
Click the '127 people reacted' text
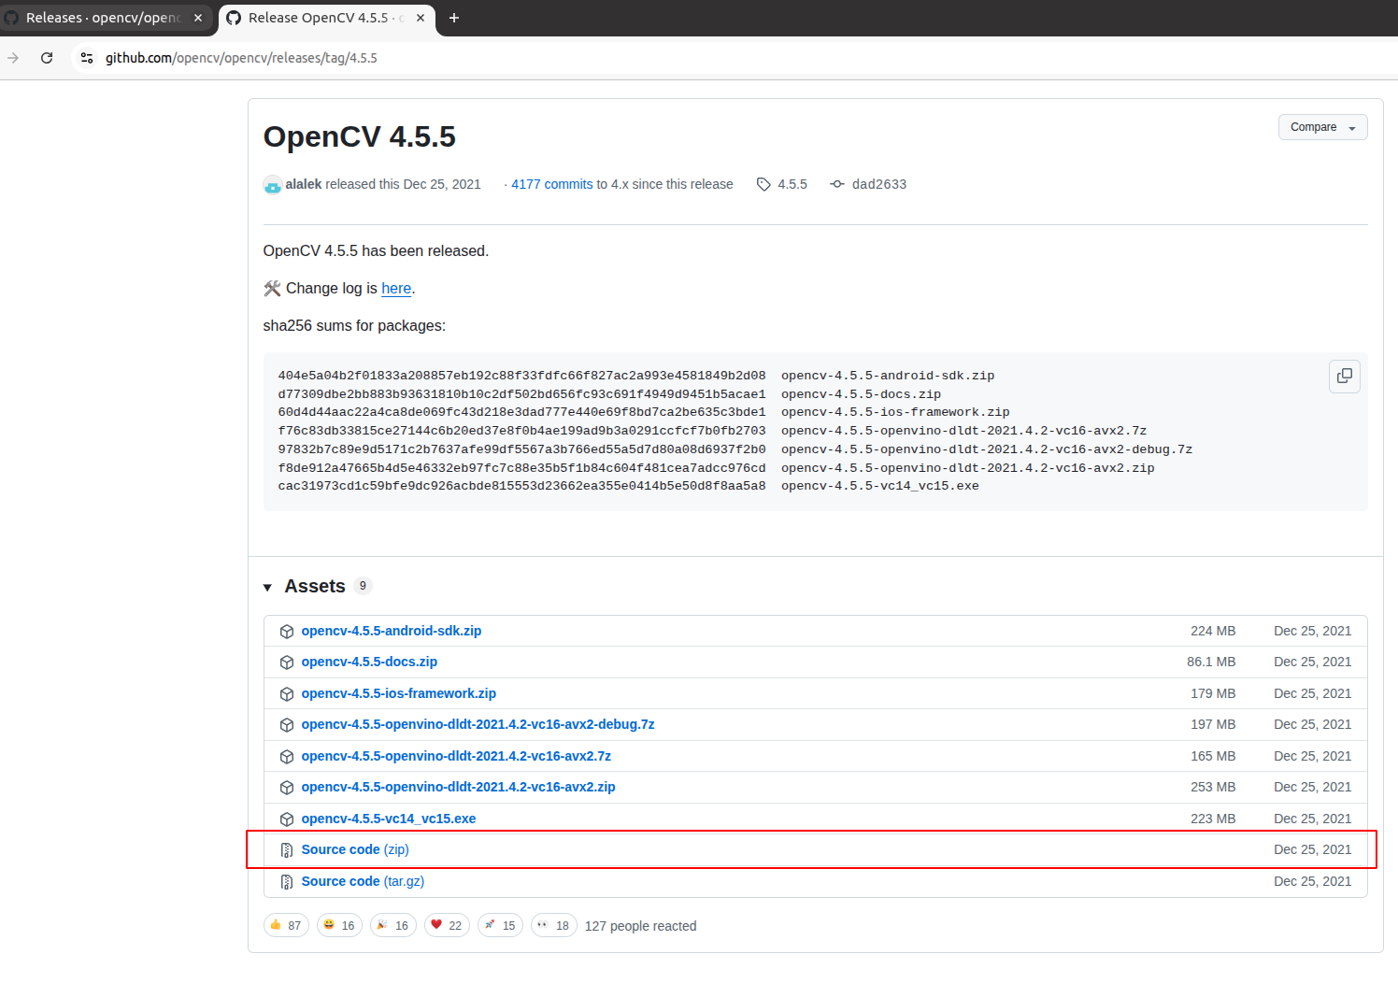pyautogui.click(x=641, y=926)
